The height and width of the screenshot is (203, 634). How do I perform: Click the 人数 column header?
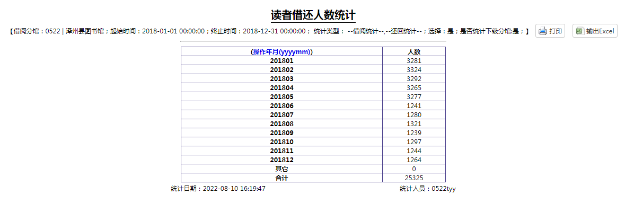414,52
